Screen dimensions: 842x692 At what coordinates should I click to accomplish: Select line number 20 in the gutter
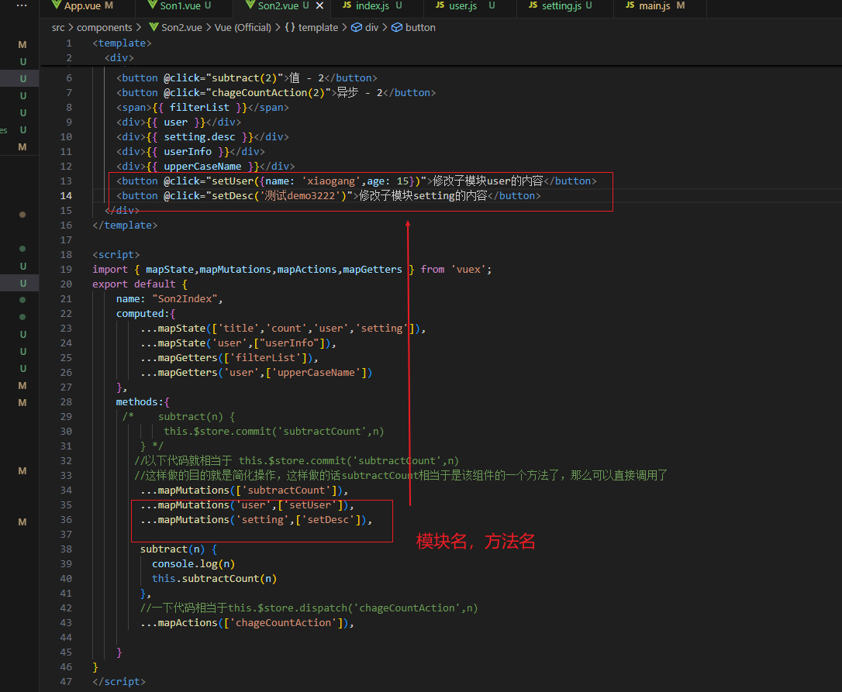pyautogui.click(x=66, y=284)
